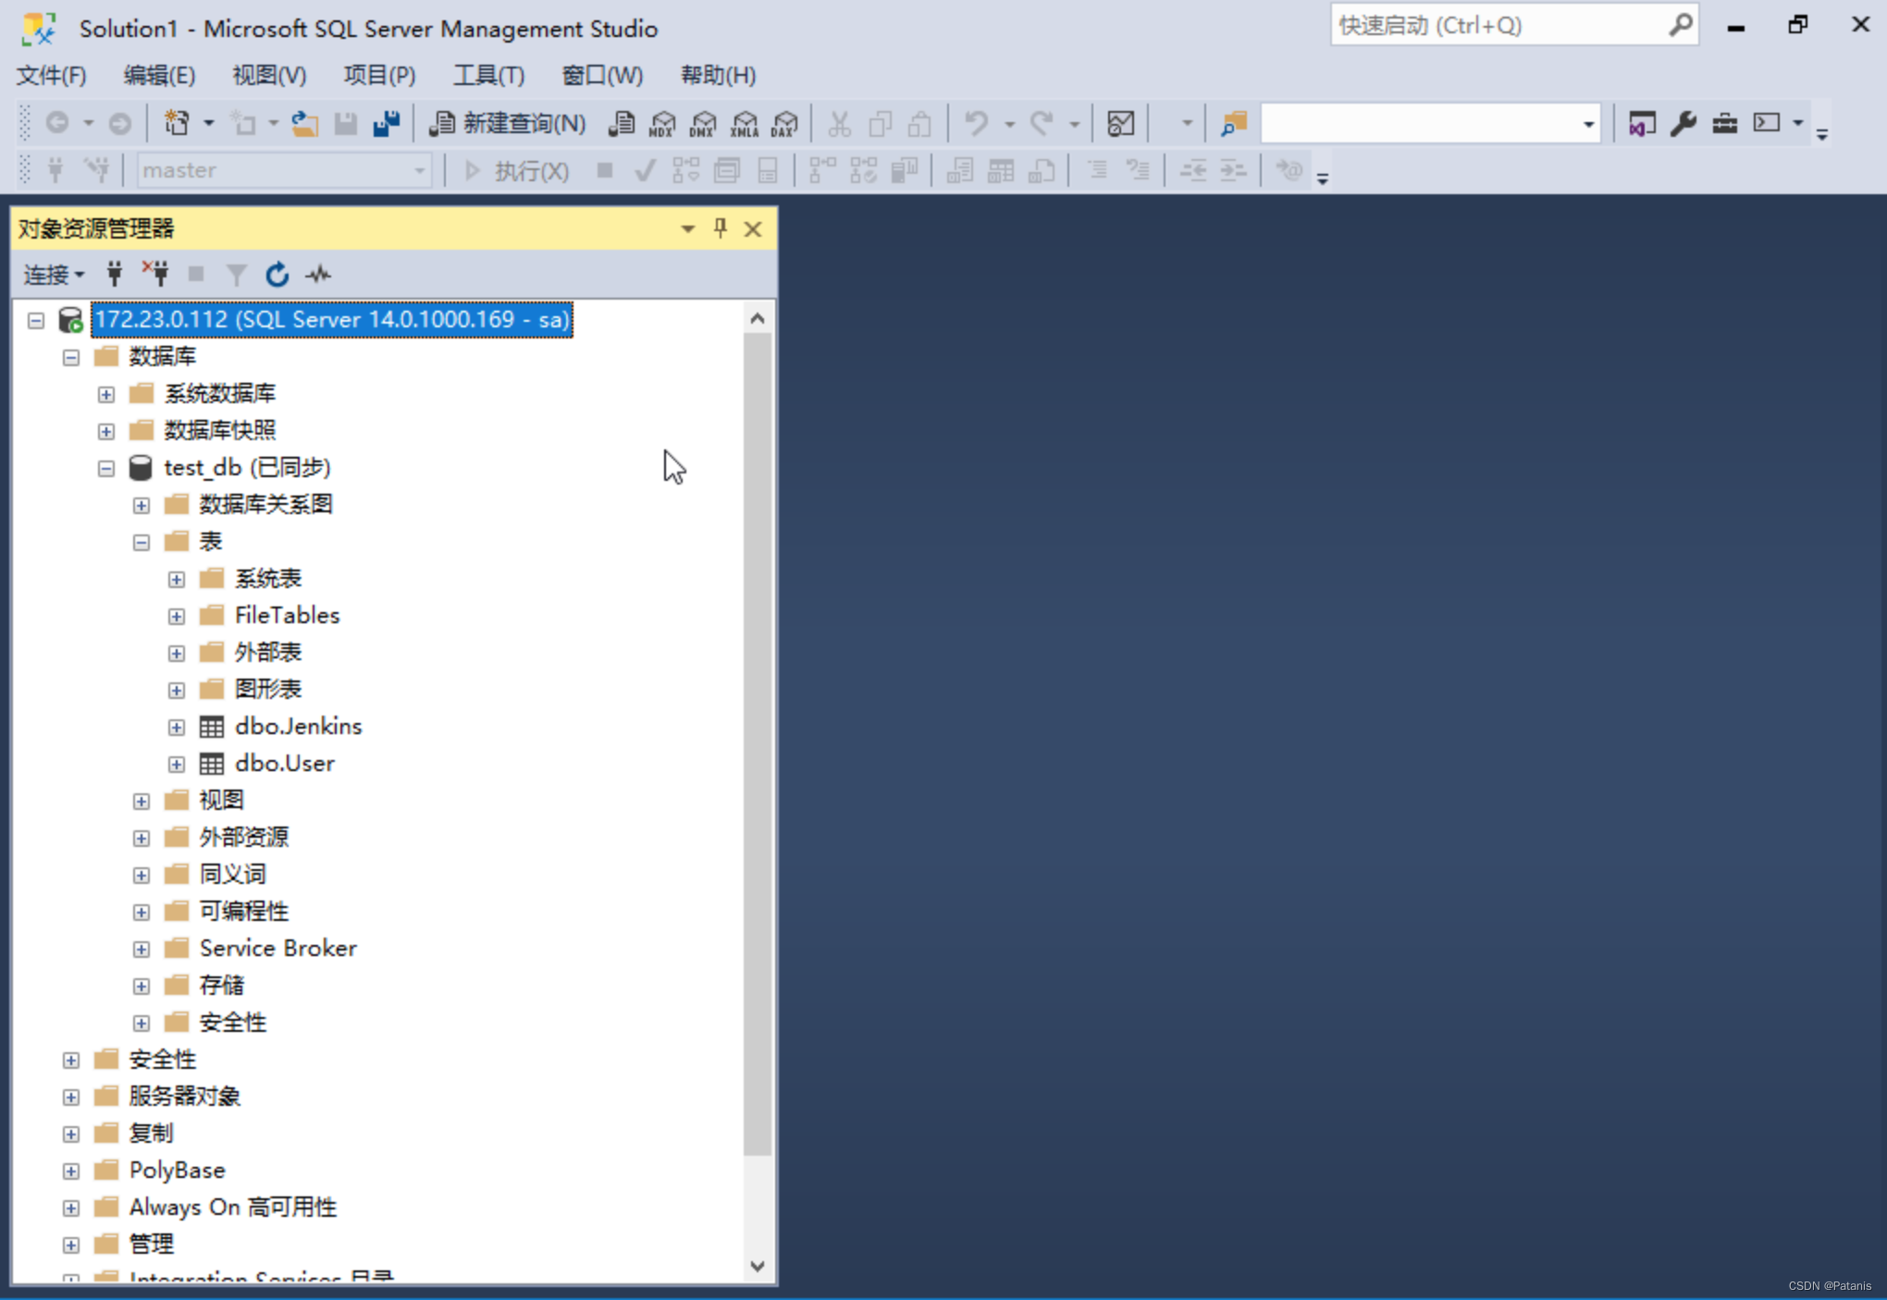
Task: Click the XMLA query icon
Action: pyautogui.click(x=744, y=123)
